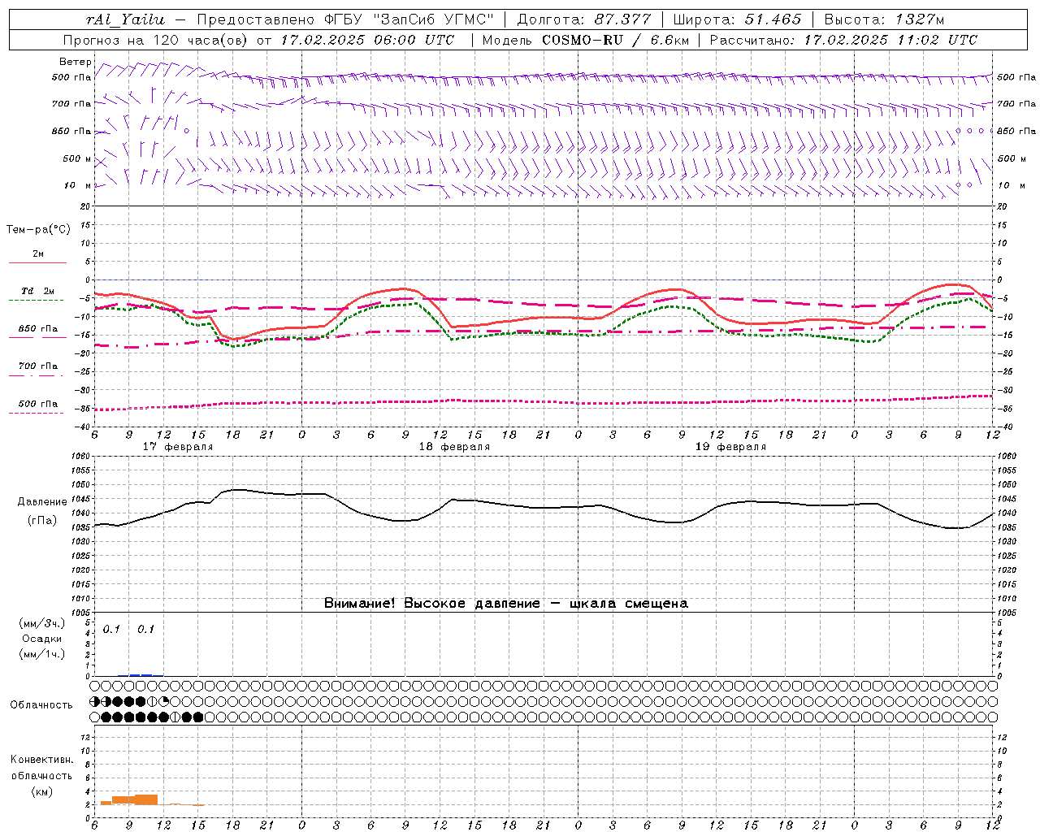
Task: Click the Ветер wind panel label
Action: click(x=76, y=62)
